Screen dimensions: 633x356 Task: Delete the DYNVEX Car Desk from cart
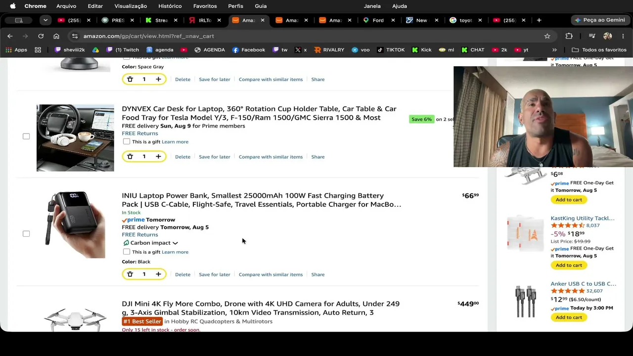[x=182, y=157]
